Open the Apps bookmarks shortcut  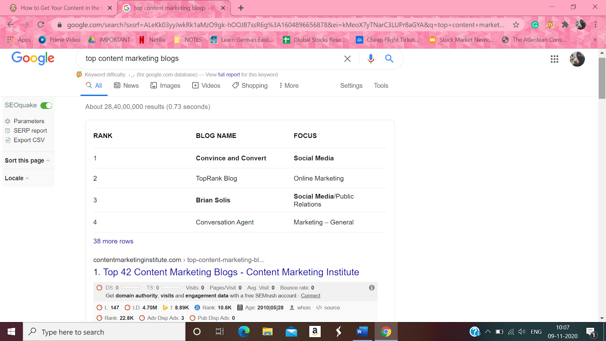tap(19, 40)
